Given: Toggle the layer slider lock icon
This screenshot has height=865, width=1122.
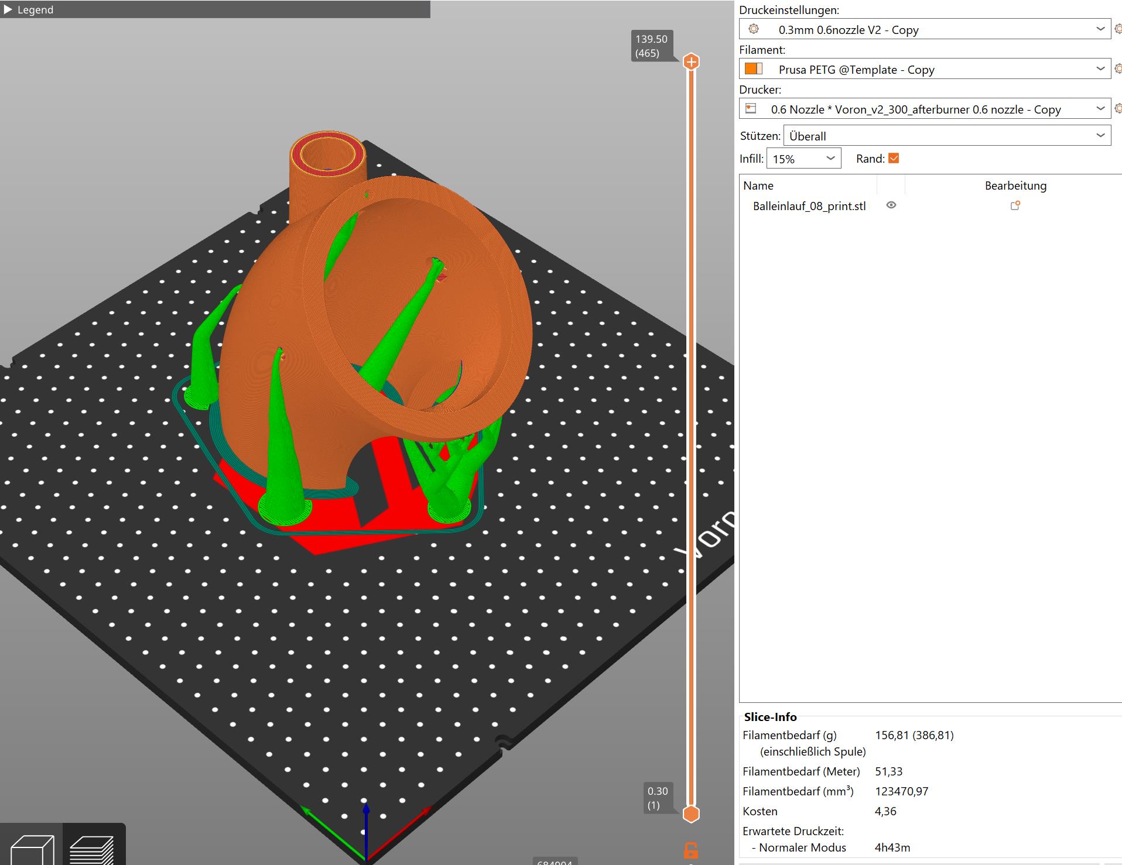Looking at the screenshot, I should 691,850.
